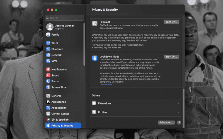Open Extensions label text

click(105, 103)
